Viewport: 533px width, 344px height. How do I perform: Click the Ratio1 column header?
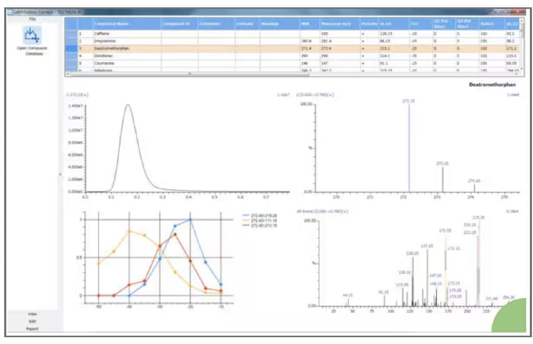(x=492, y=24)
